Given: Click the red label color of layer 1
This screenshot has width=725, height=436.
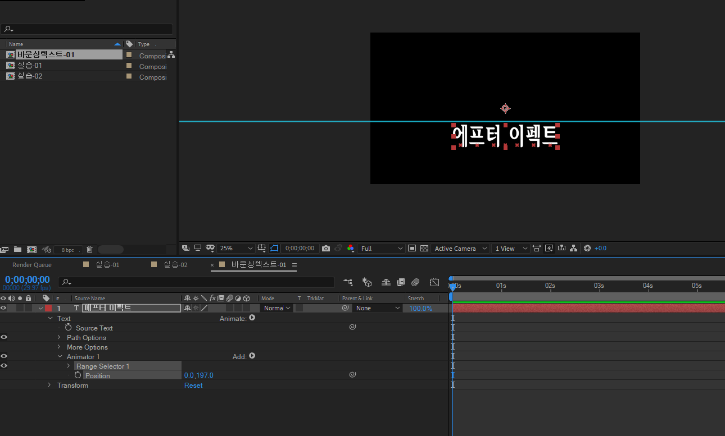Looking at the screenshot, I should point(48,308).
